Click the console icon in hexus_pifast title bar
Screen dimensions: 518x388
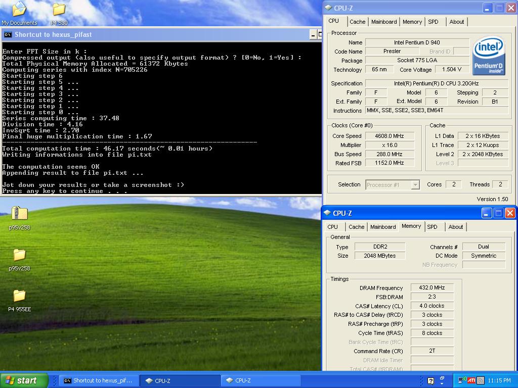tap(8, 35)
